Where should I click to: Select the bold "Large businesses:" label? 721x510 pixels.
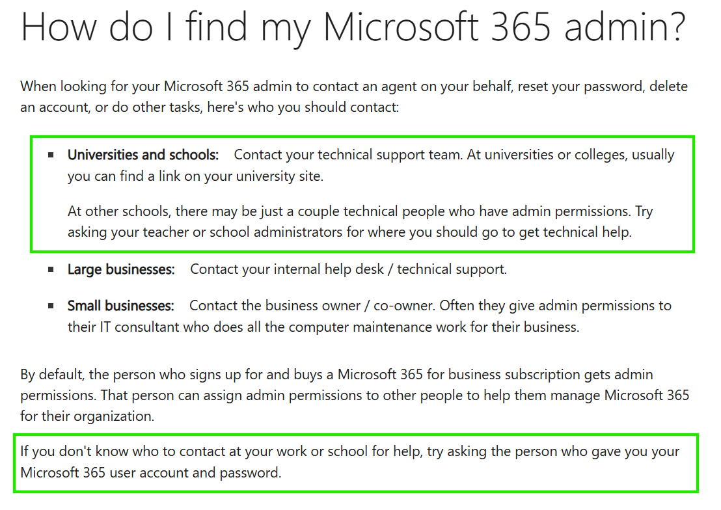121,269
